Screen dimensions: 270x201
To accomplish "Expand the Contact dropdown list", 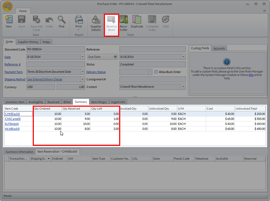I will click(x=183, y=87).
